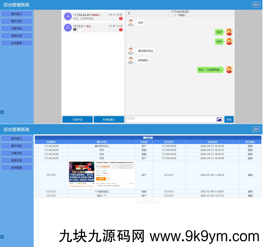Click avatar icon of visitor 117.64.94.60
The image size is (263, 247).
pos(68,16)
